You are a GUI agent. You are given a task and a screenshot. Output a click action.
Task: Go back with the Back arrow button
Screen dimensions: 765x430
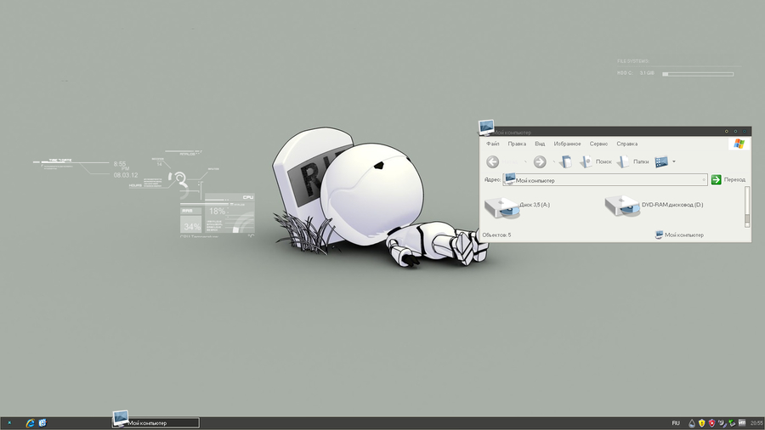click(493, 161)
